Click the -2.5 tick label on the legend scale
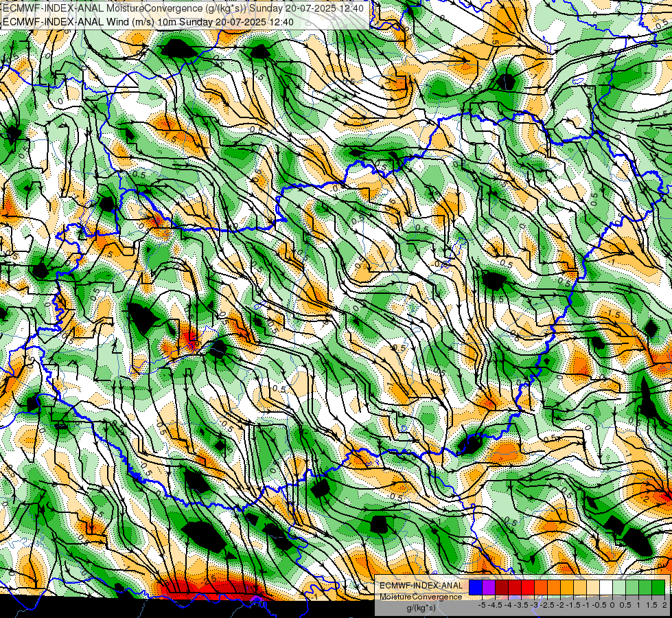This screenshot has height=618, width=672. point(547,605)
